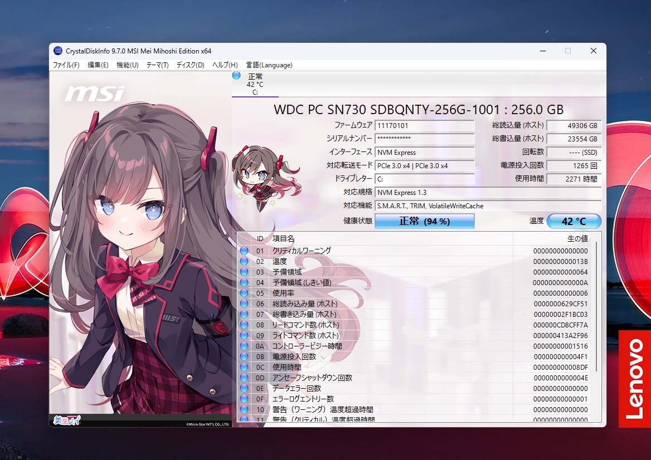Screen dimensions: 651x460
Task: Open the 機能(U) menu
Action: 128,65
